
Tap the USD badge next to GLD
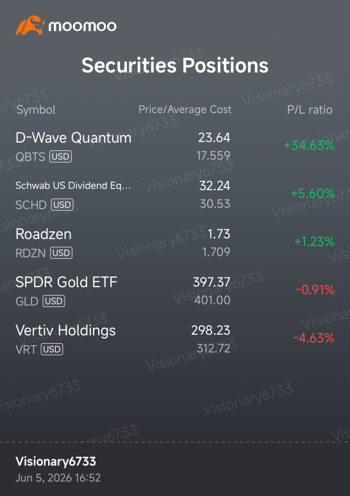tap(54, 301)
